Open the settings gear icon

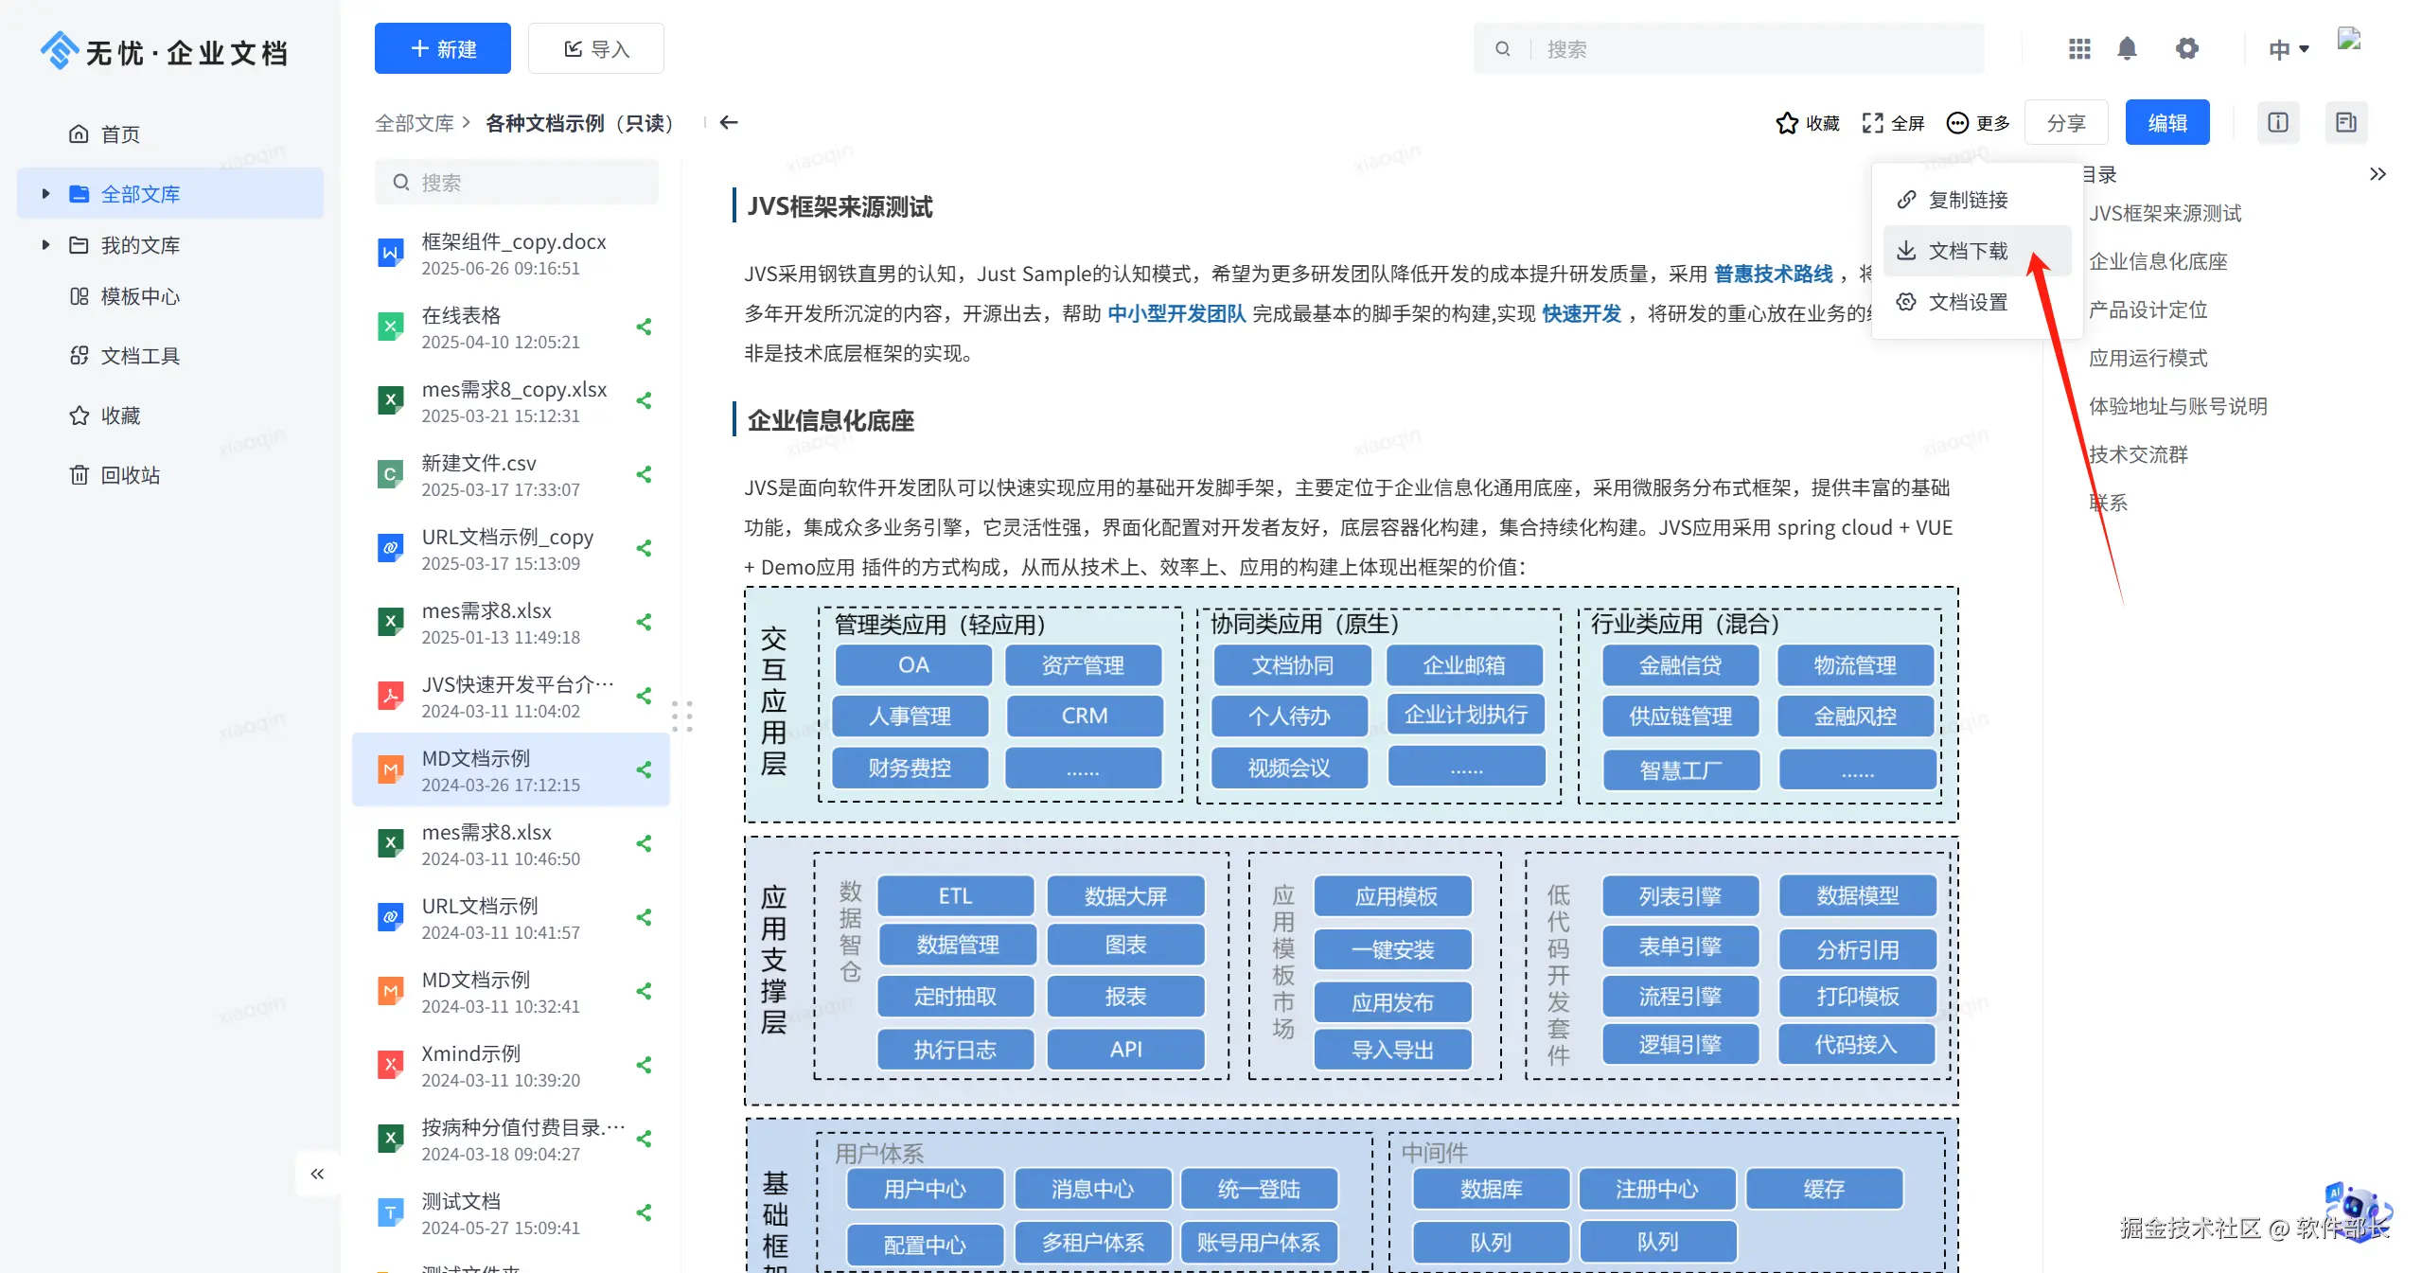tap(2186, 48)
